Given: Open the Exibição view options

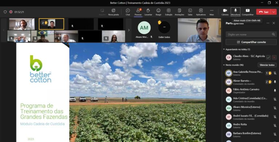Looking at the screenshot, I should [x=169, y=12].
